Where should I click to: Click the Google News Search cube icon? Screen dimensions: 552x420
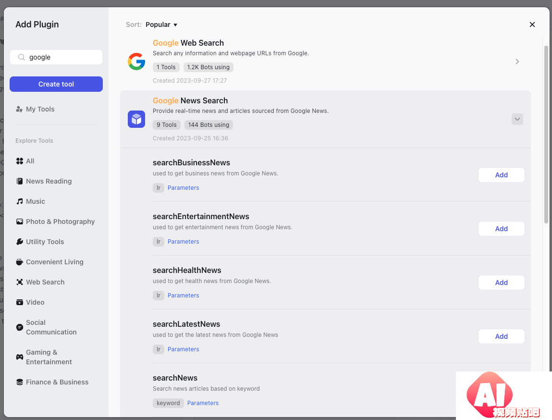pos(136,119)
